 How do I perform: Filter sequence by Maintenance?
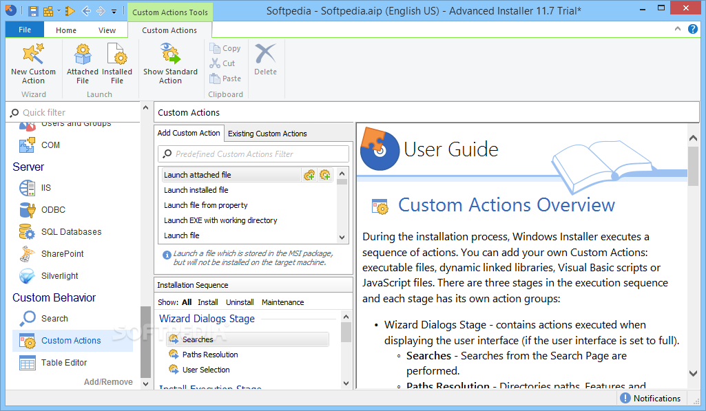pyautogui.click(x=283, y=302)
